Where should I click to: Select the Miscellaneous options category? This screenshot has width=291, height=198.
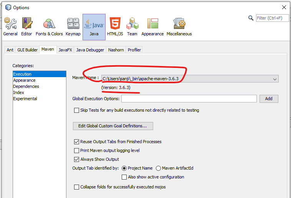coord(179,26)
